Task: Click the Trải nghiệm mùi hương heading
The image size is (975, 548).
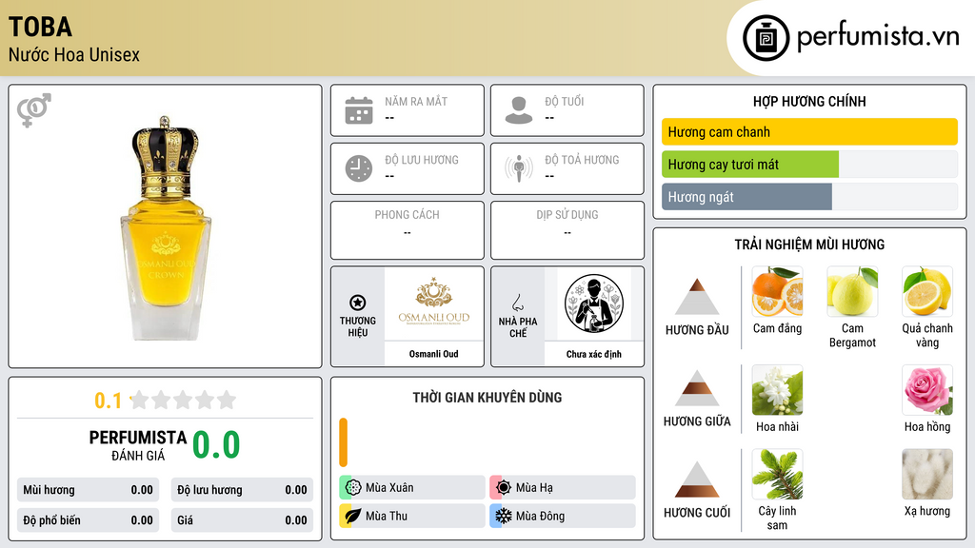Action: 809,245
